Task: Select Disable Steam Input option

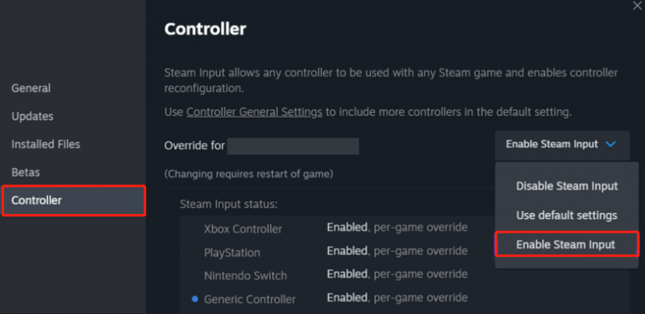Action: point(567,186)
